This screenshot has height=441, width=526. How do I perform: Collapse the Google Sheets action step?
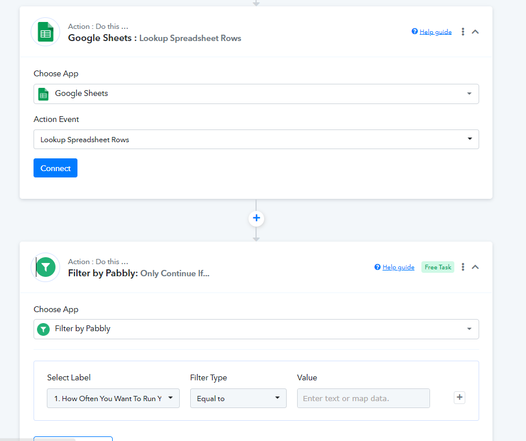(475, 32)
